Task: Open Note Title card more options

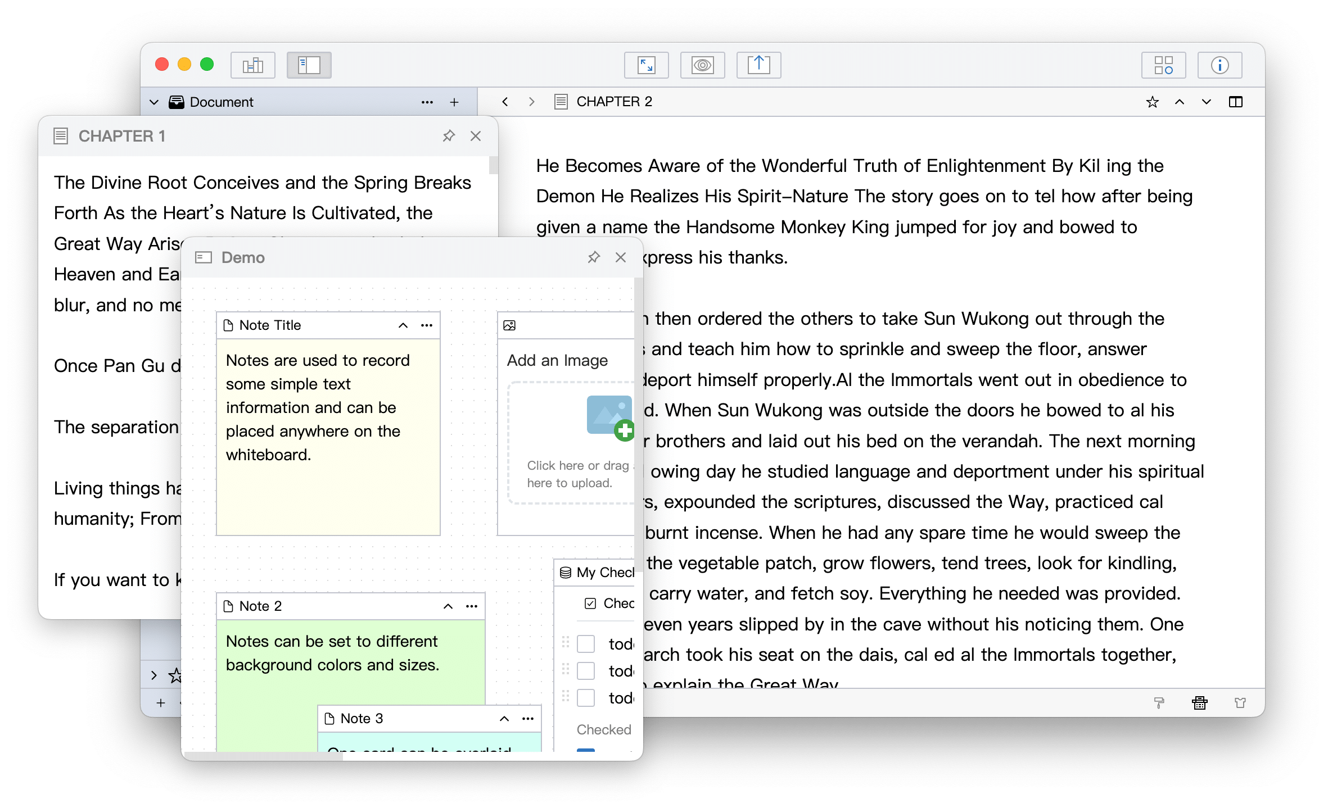Action: pos(427,325)
